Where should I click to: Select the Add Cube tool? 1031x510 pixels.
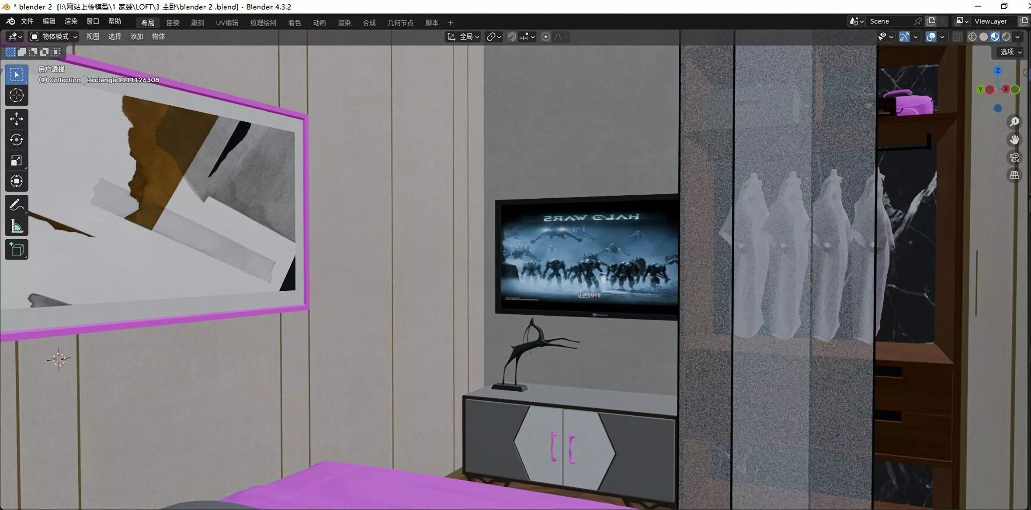tap(17, 249)
